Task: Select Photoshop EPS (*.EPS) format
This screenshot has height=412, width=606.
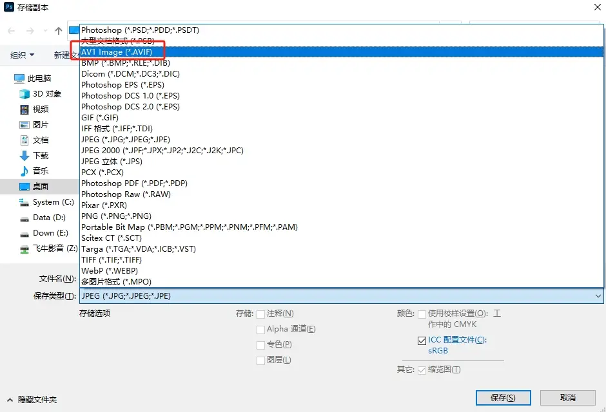Action: (342, 84)
